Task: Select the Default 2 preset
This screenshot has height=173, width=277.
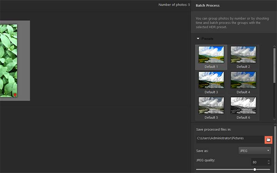Action: (x=243, y=57)
